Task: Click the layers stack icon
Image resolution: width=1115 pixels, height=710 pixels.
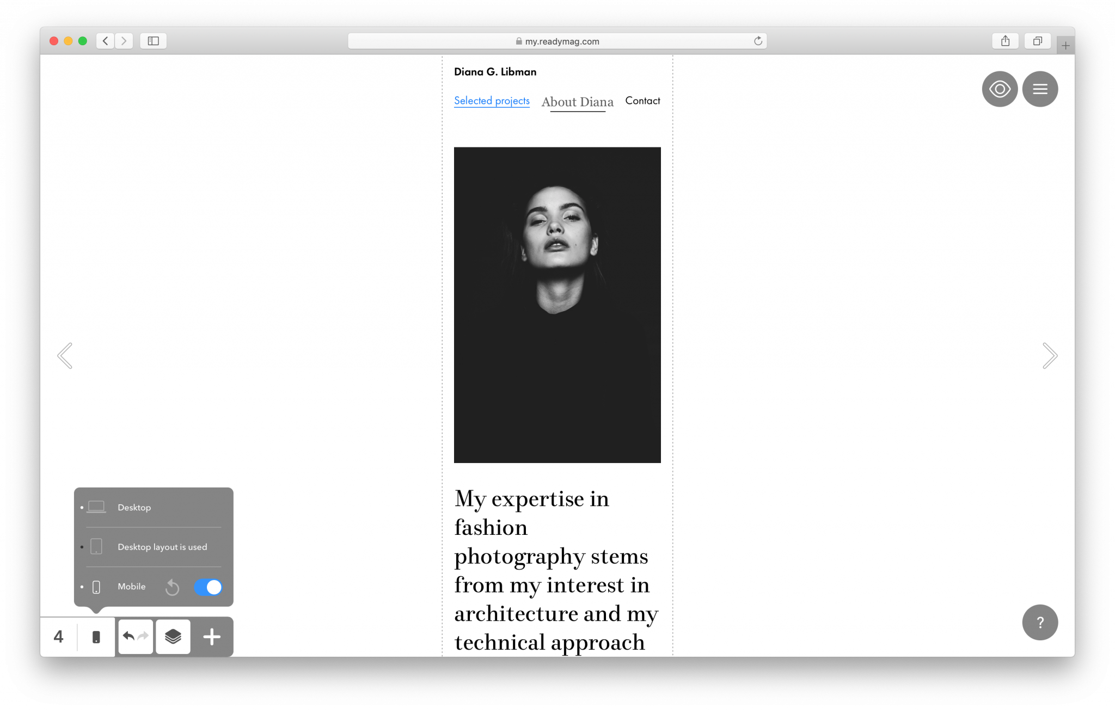Action: pyautogui.click(x=173, y=636)
